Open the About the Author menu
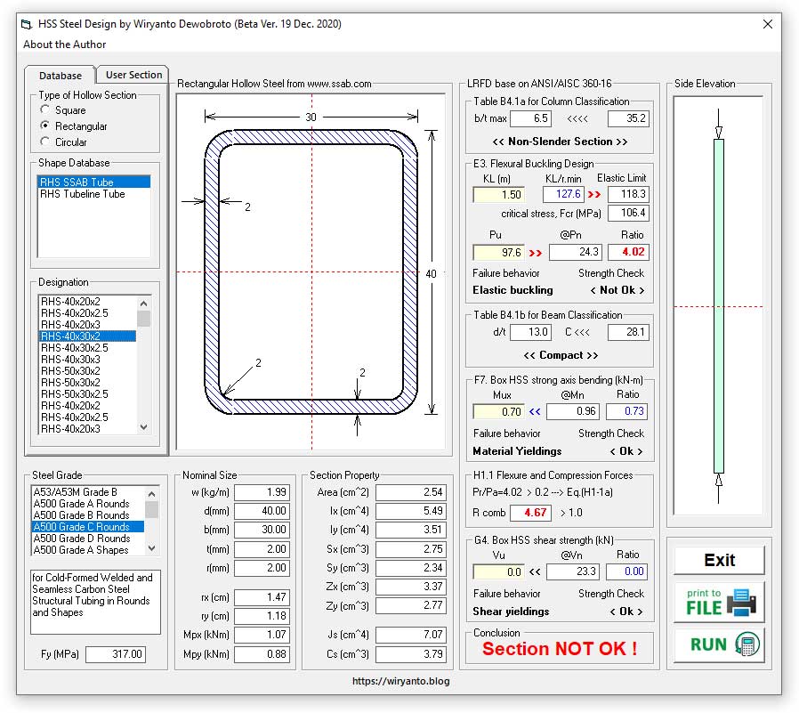Image resolution: width=799 pixels, height=713 pixels. pyautogui.click(x=65, y=45)
